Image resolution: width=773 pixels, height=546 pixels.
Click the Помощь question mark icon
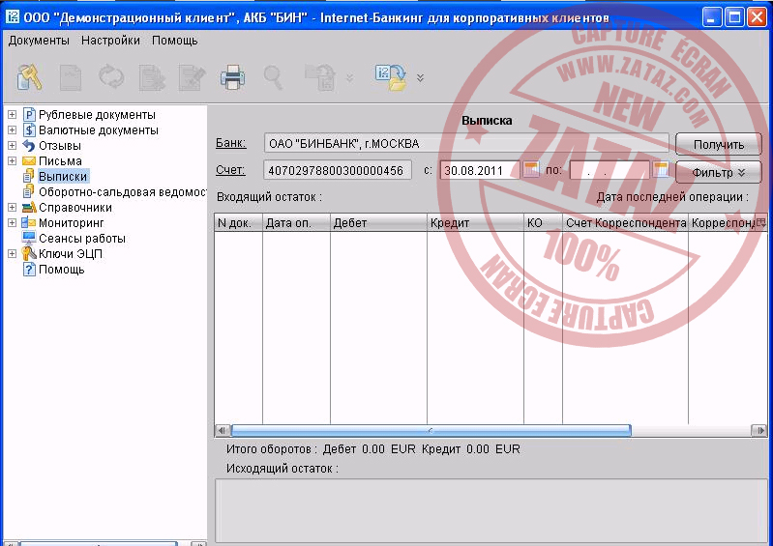30,270
